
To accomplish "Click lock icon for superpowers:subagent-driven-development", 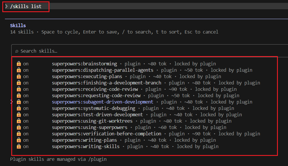I will [x=19, y=102].
